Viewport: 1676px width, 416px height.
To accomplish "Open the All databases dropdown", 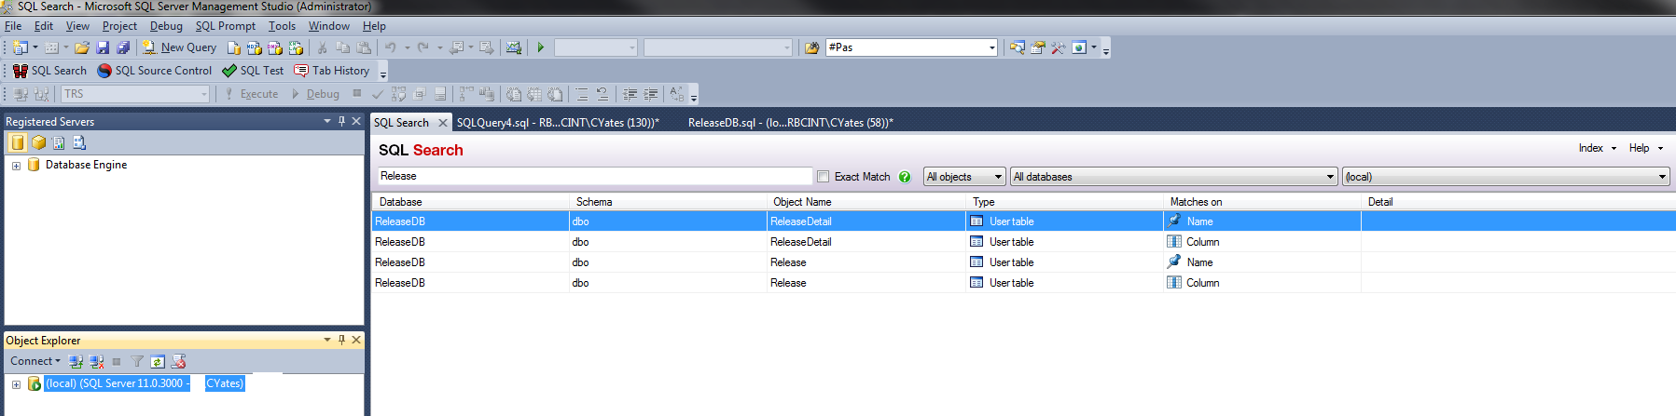I will point(1173,177).
